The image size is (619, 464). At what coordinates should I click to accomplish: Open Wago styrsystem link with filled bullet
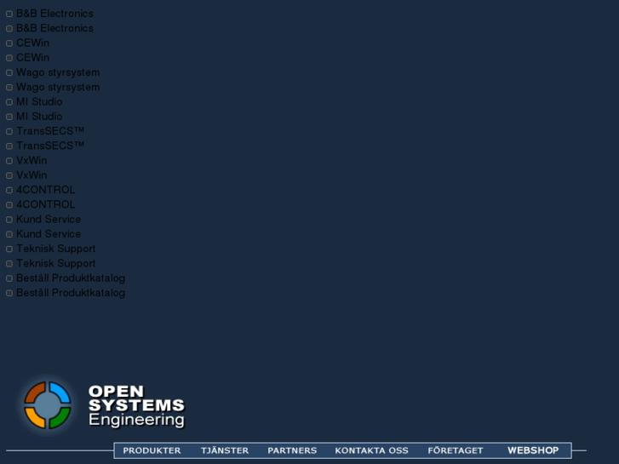click(58, 88)
